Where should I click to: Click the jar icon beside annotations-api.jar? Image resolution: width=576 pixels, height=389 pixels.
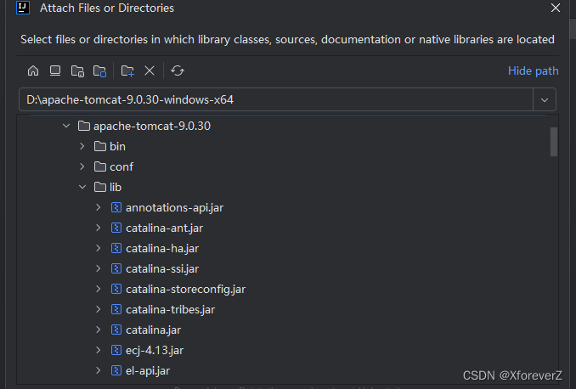pyautogui.click(x=116, y=207)
